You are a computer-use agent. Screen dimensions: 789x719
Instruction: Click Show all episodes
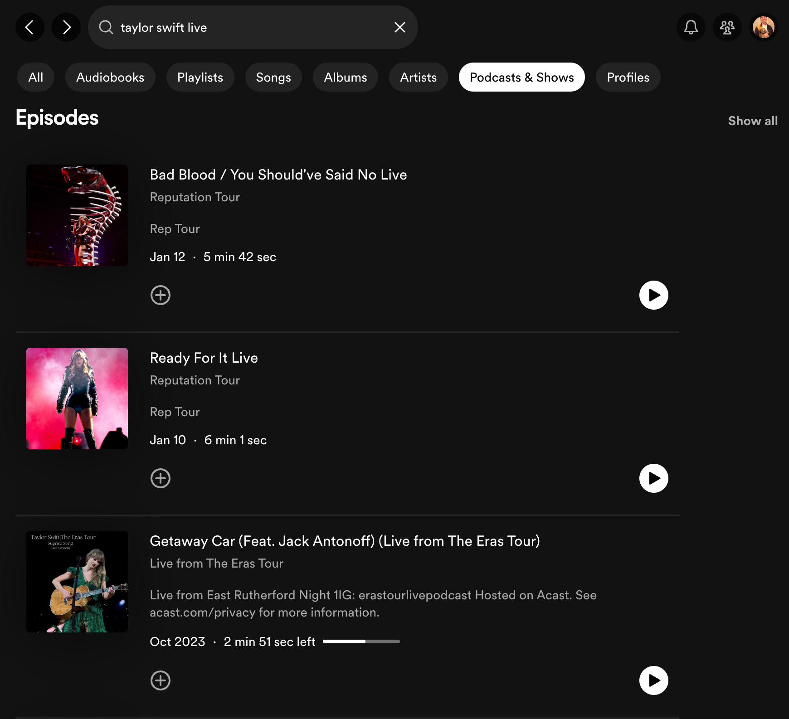click(753, 121)
